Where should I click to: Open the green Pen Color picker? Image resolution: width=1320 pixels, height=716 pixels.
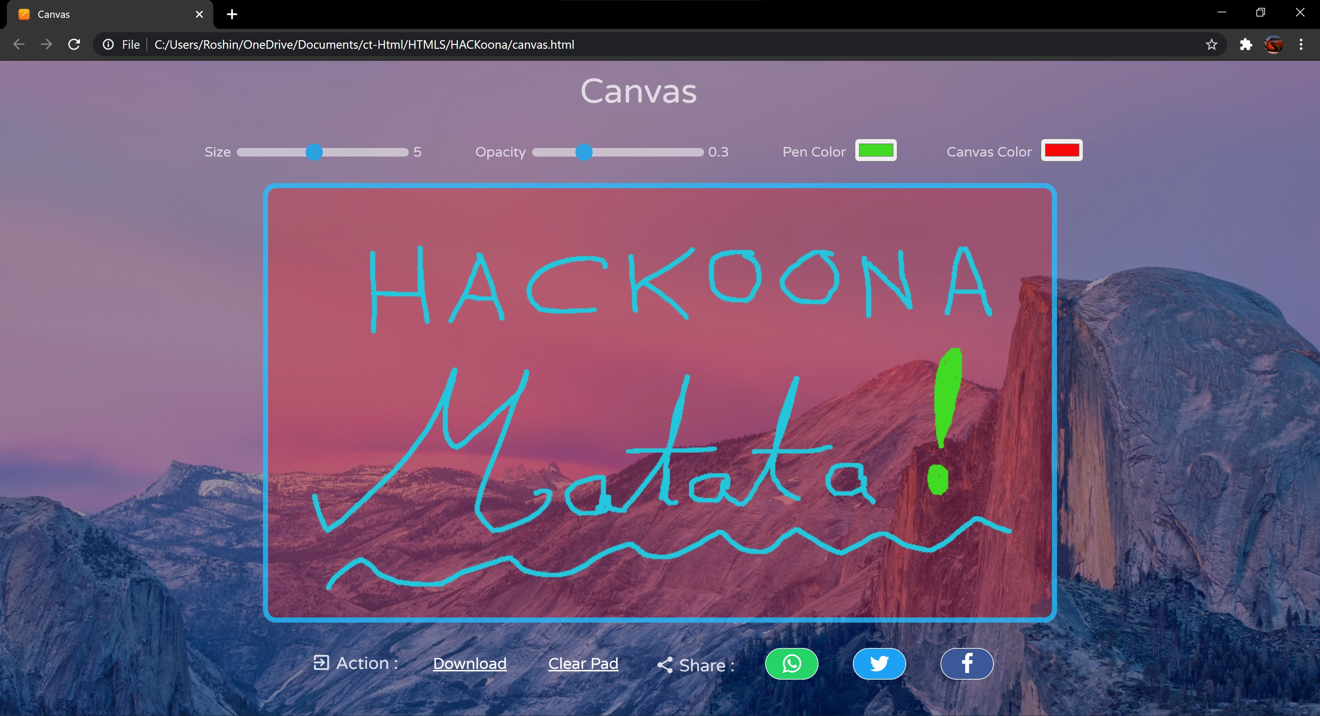pyautogui.click(x=876, y=150)
